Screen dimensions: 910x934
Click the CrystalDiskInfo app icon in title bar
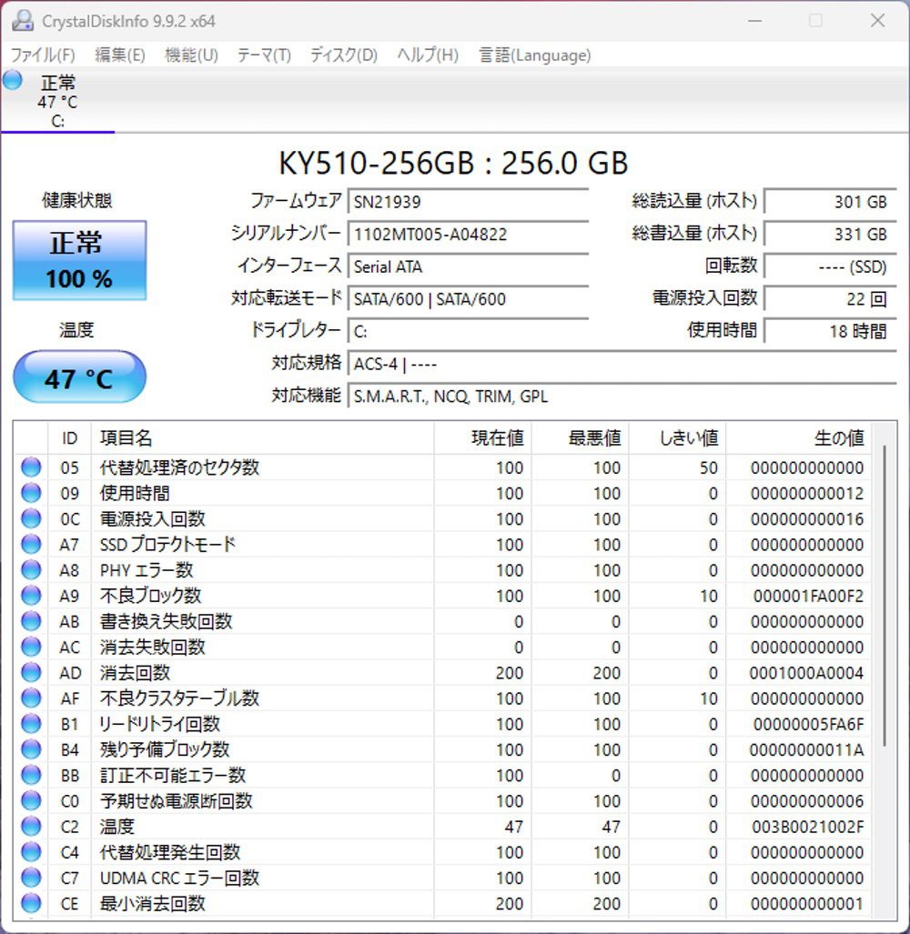(x=23, y=21)
